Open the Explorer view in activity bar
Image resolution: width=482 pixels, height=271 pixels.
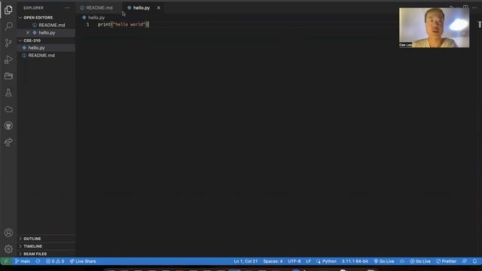point(8,10)
